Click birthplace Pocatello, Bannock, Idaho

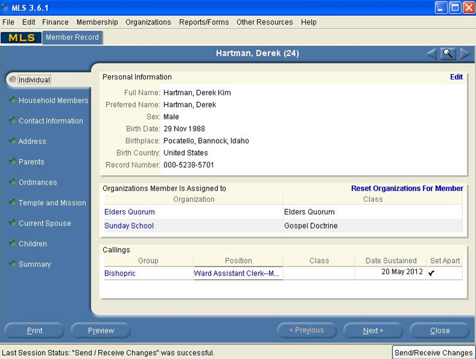click(206, 141)
